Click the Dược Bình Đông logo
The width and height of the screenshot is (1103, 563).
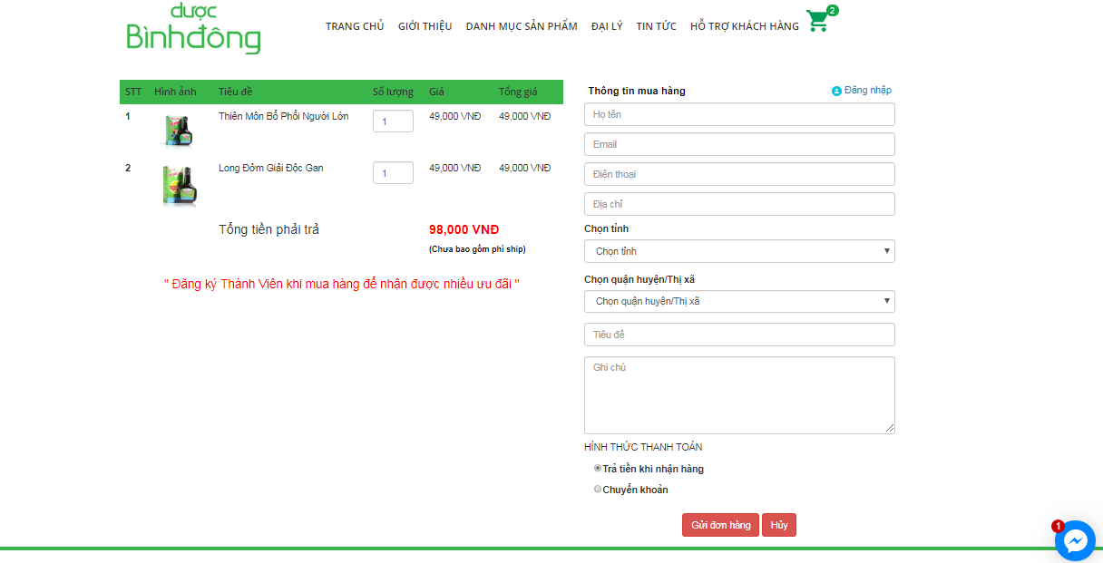(193, 29)
